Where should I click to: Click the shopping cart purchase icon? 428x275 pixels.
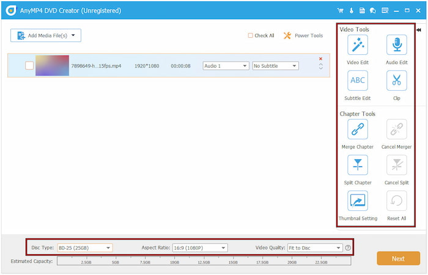(340, 10)
